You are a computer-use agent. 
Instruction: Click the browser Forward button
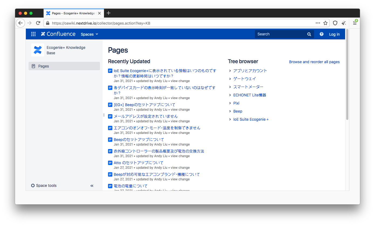tap(29, 23)
